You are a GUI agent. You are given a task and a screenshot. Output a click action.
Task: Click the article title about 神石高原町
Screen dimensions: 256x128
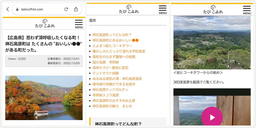(x=44, y=44)
